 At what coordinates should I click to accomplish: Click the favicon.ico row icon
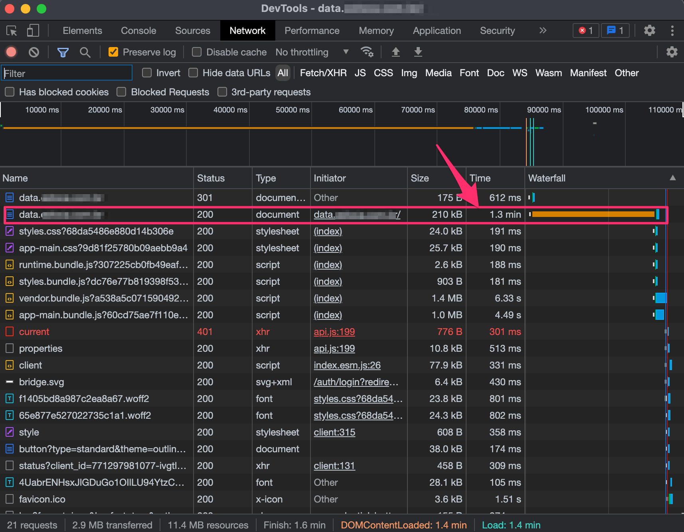pos(10,499)
